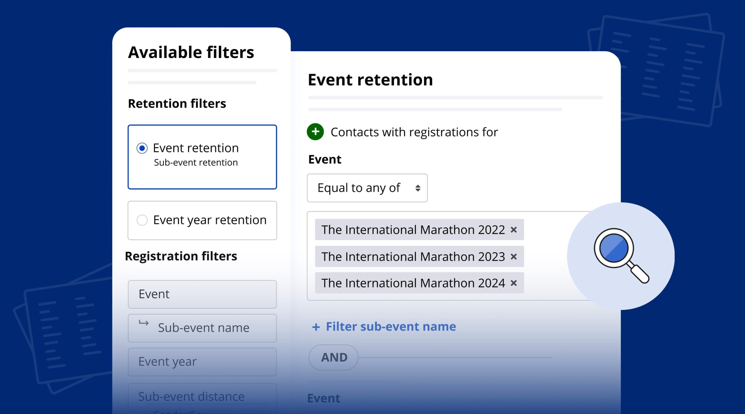Remove The International Marathon 2023 tag
The image size is (745, 414).
point(514,256)
